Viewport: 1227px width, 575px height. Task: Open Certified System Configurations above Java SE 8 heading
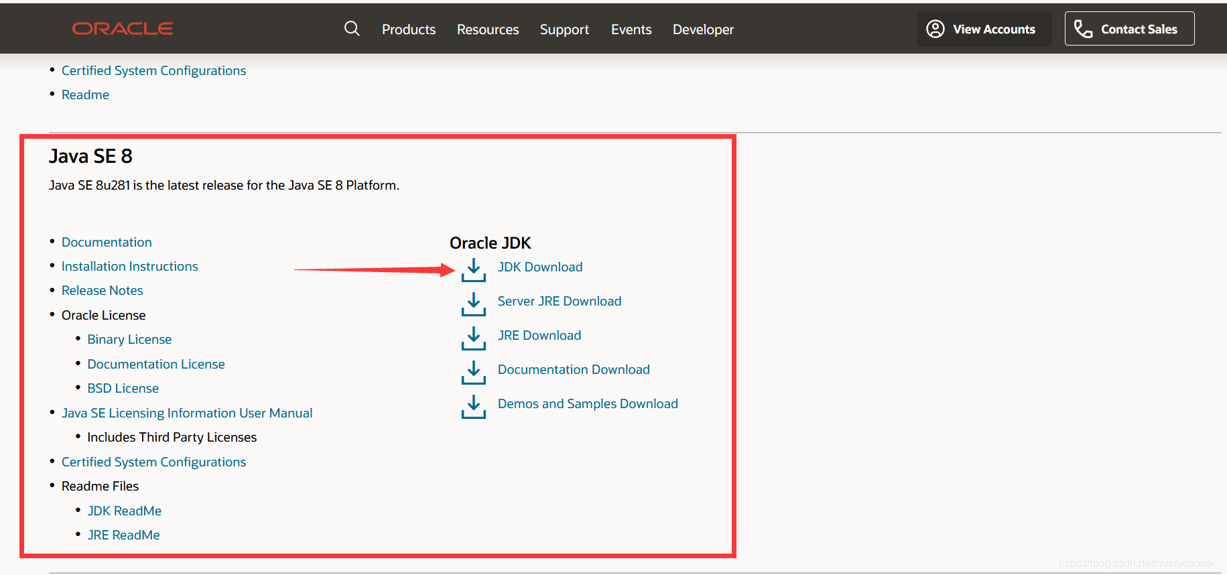[154, 70]
